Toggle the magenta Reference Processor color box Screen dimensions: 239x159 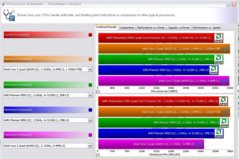pos(90,135)
